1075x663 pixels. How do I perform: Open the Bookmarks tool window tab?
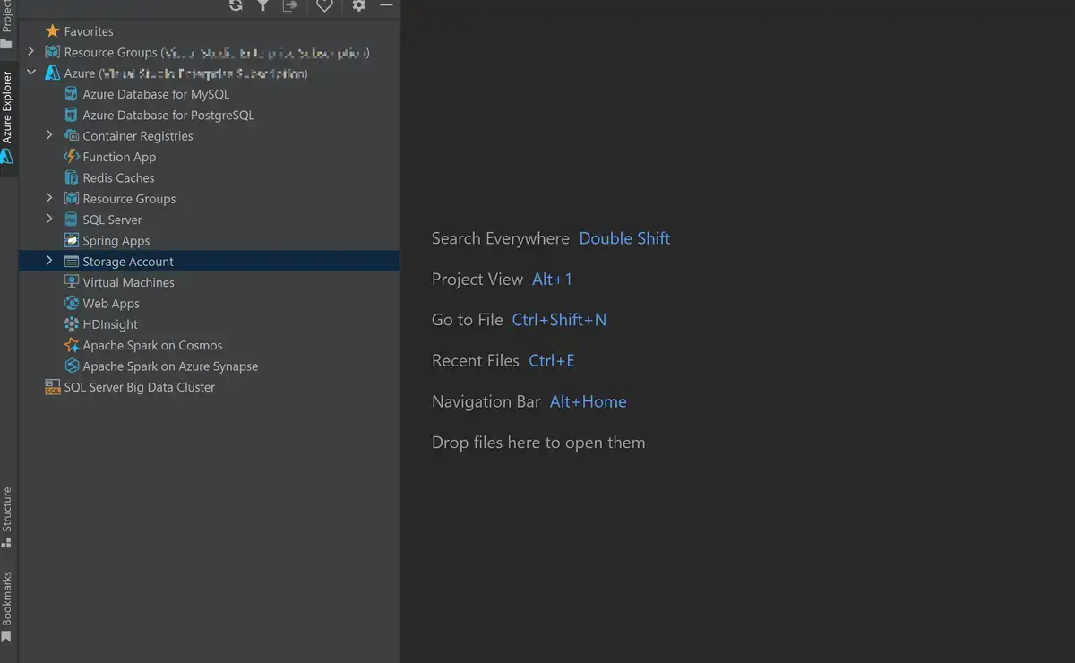click(x=7, y=607)
